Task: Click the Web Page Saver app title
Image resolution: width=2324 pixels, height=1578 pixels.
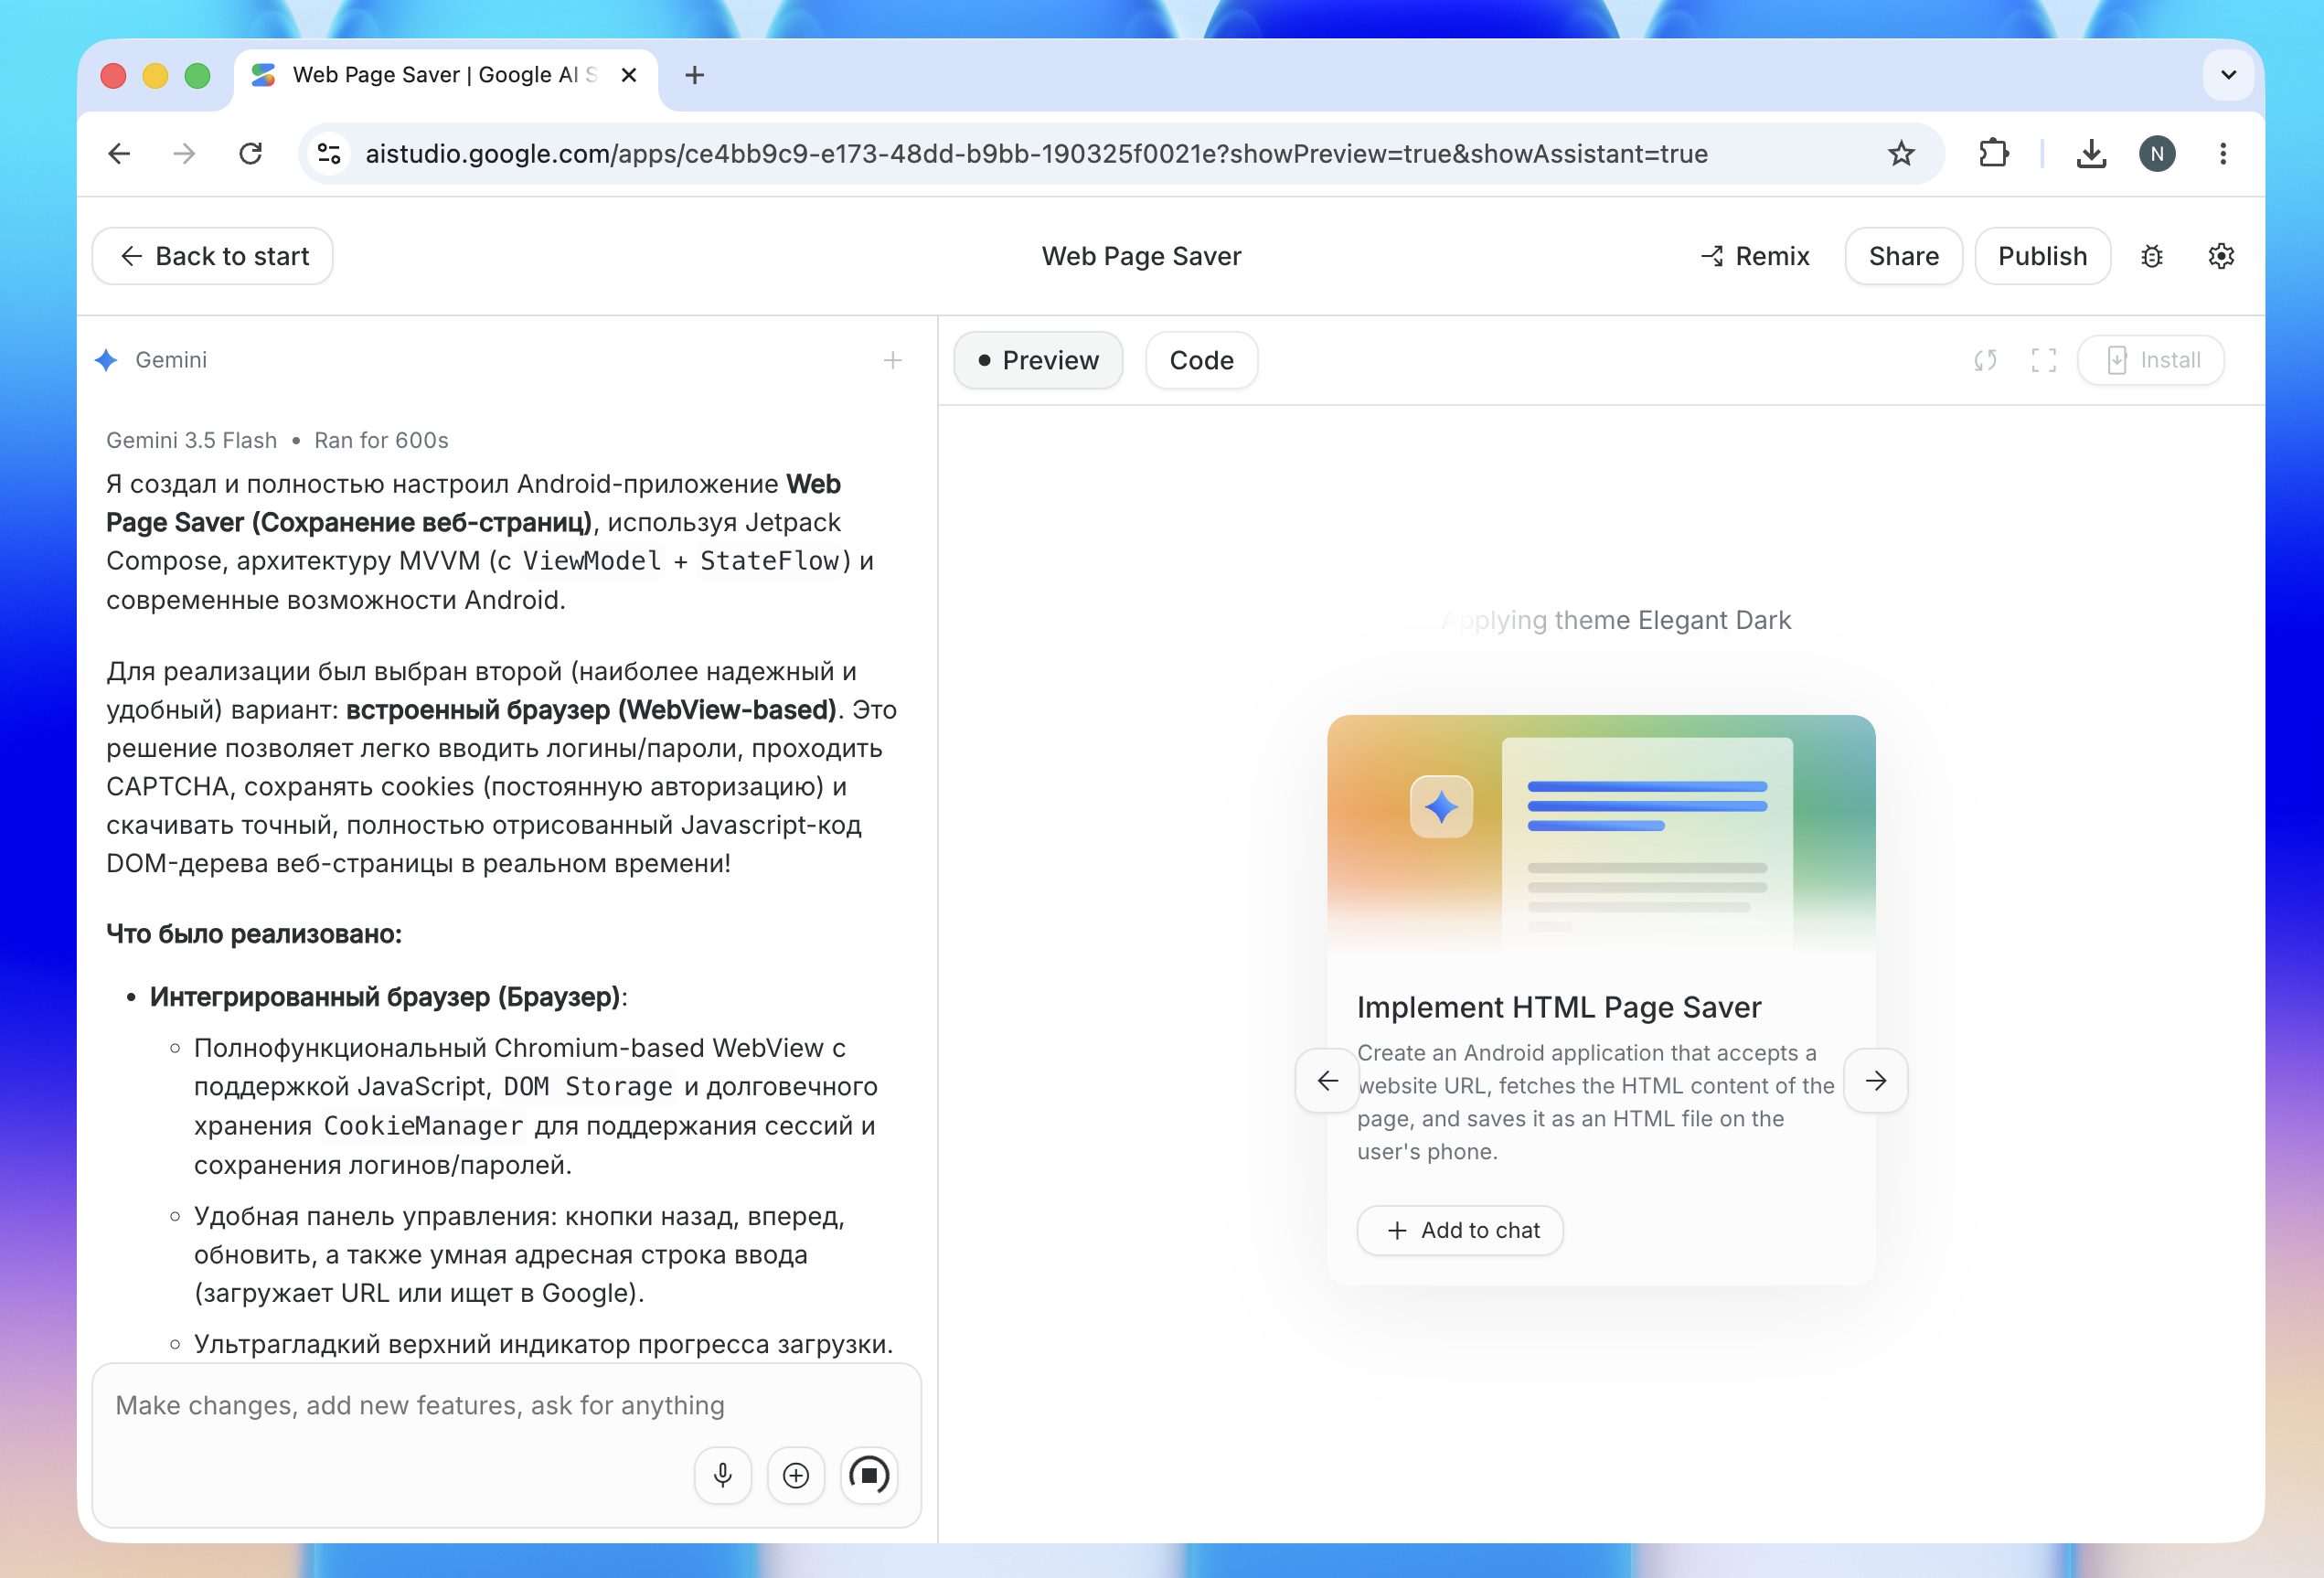Action: [1141, 257]
